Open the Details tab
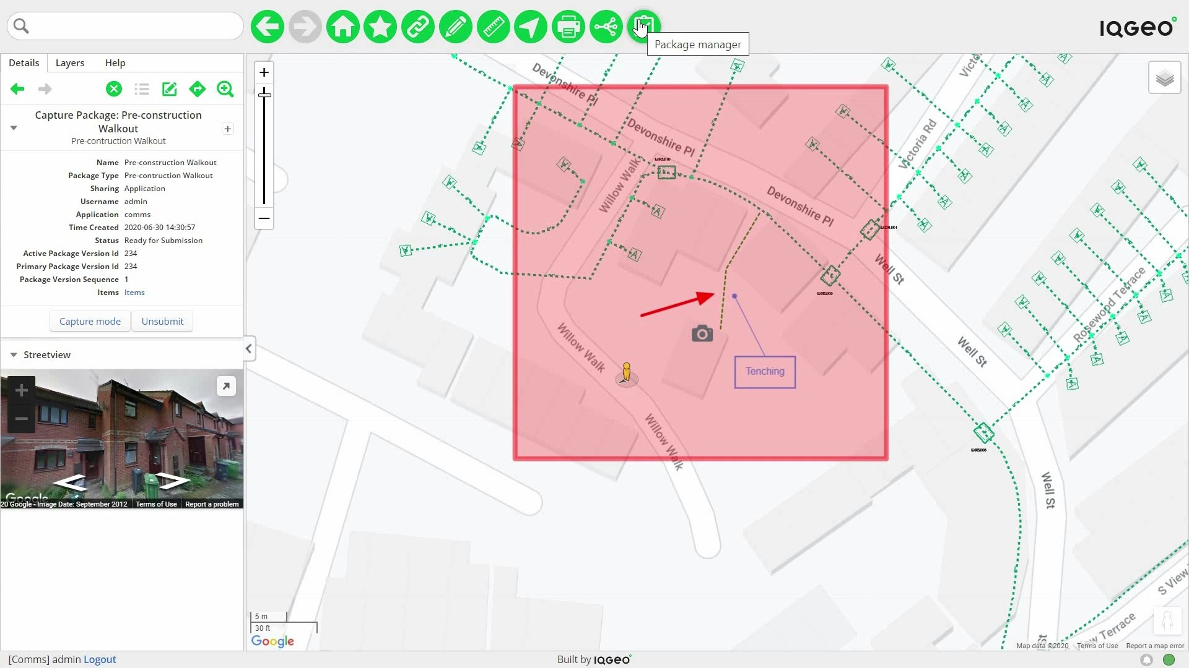Viewport: 1189px width, 668px height. [x=24, y=63]
